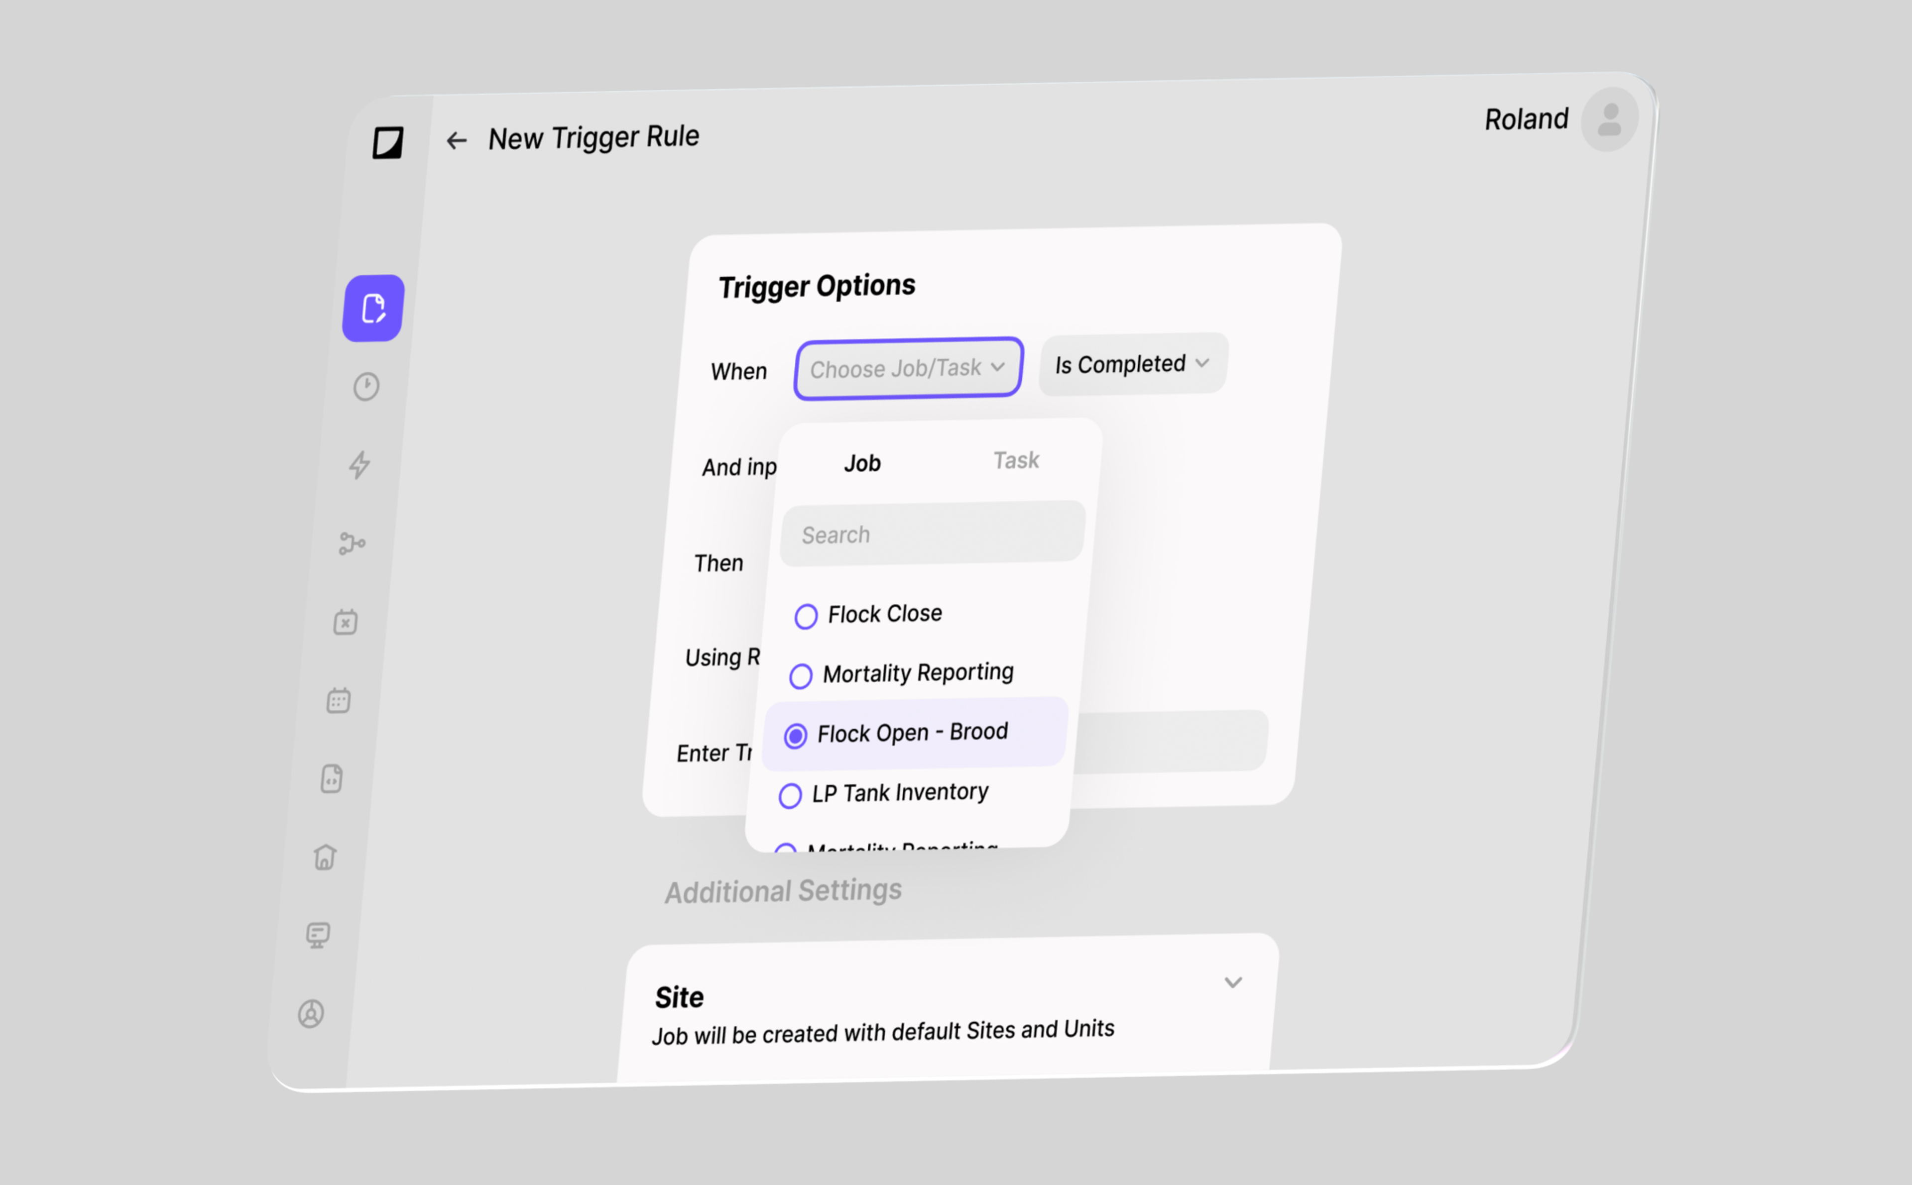
Task: Open the clock sidebar icon
Action: [366, 386]
